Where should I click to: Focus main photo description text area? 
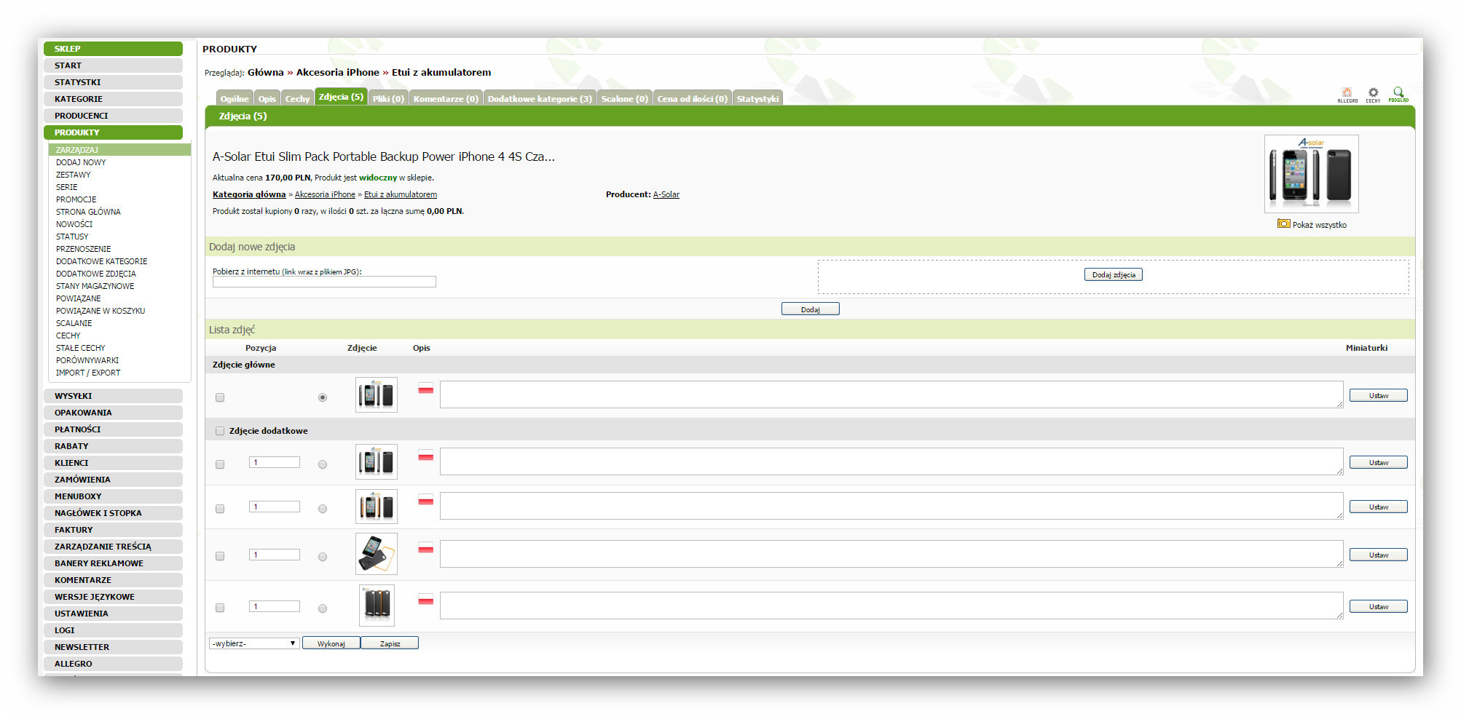891,394
